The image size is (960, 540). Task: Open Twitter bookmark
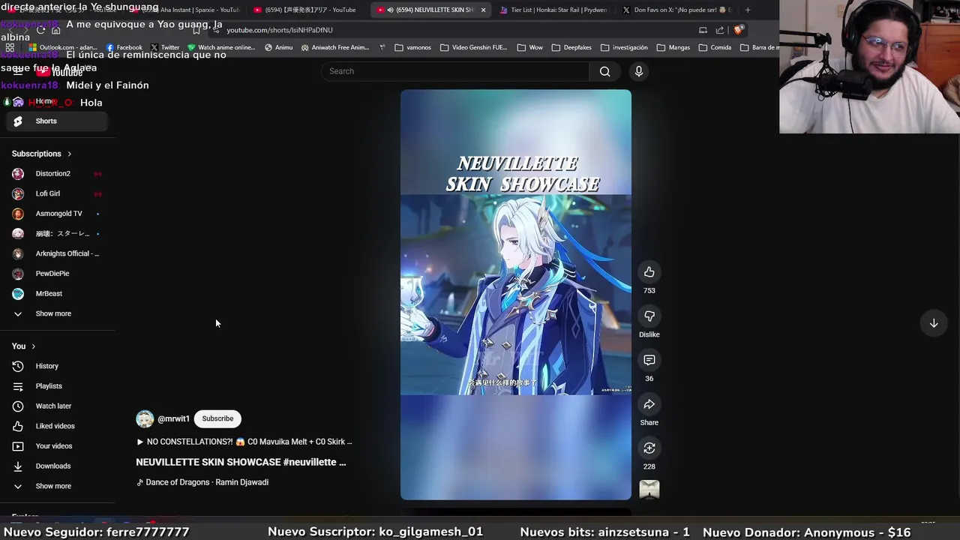(164, 47)
